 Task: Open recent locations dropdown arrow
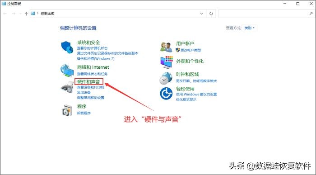tap(20, 14)
